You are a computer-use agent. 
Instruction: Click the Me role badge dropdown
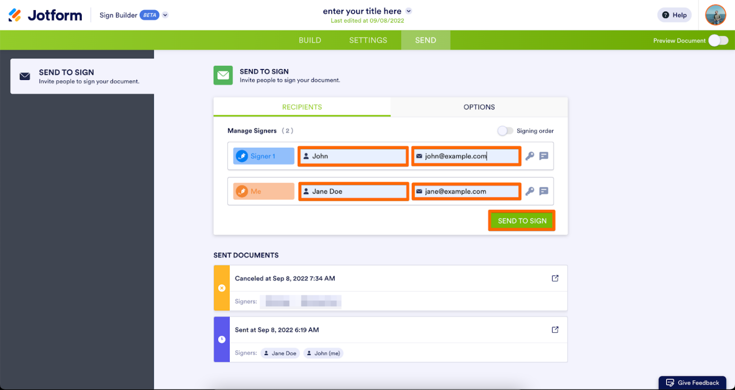[263, 191]
